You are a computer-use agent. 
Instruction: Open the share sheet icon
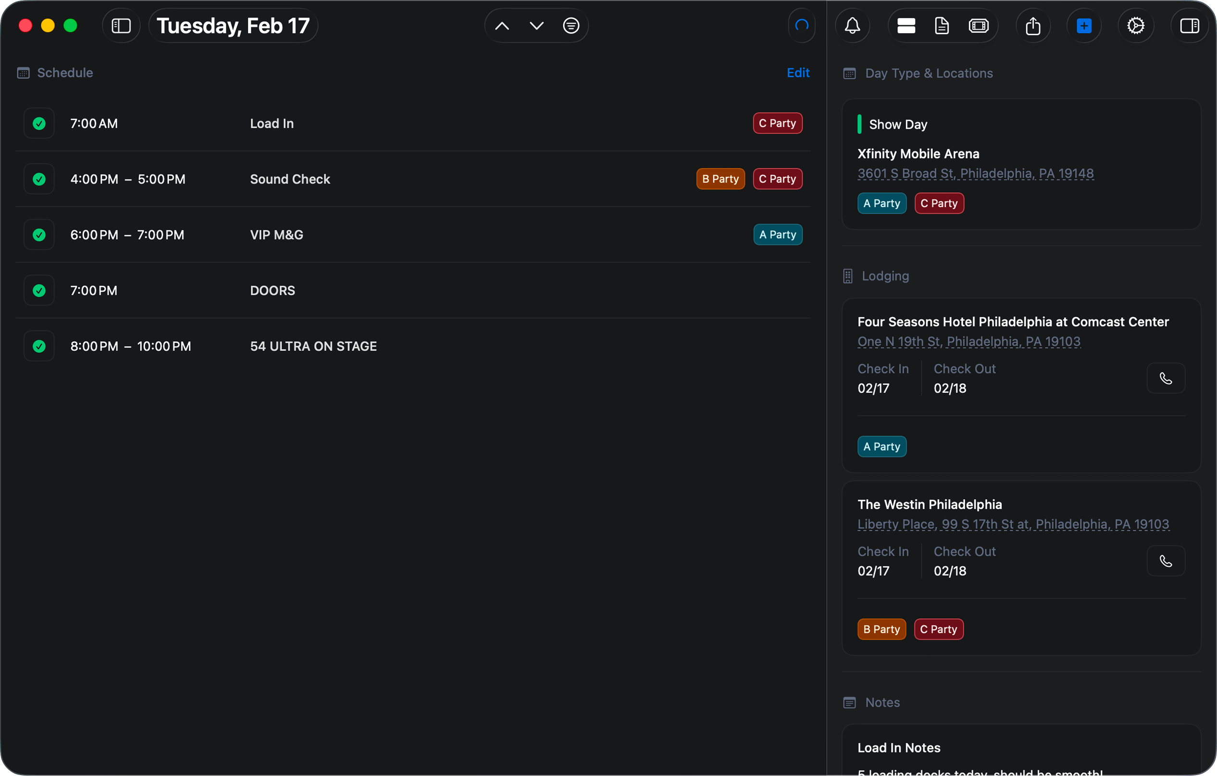(x=1033, y=25)
